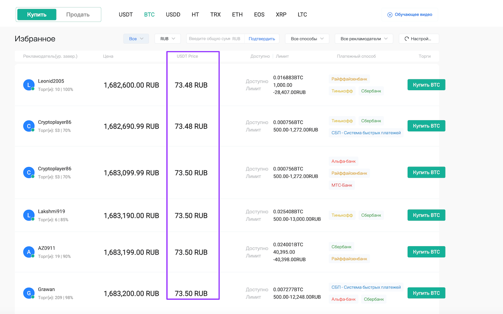Open Grawan avatar icon

(x=29, y=293)
